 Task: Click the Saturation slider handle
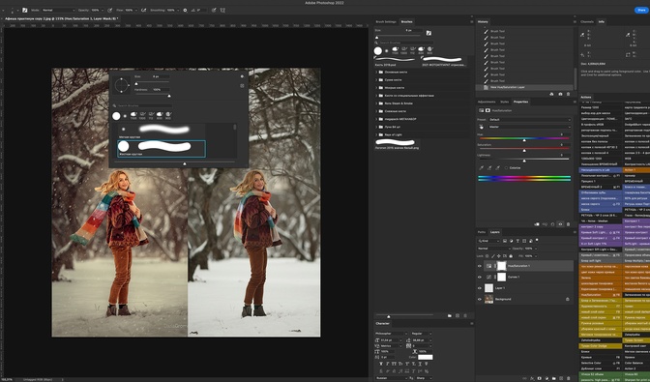(524, 151)
